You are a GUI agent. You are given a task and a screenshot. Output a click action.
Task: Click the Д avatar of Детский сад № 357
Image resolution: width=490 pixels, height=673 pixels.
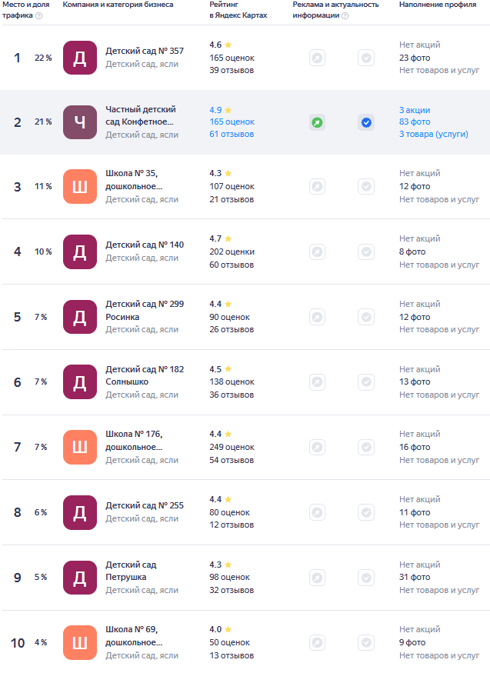[80, 58]
